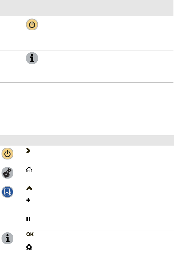Go to the Home house icon
The height and width of the screenshot is (256, 174).
tap(29, 170)
